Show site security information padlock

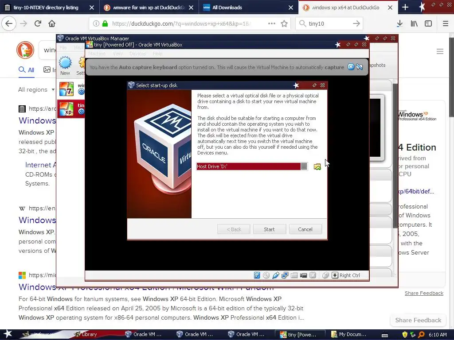tap(105, 23)
